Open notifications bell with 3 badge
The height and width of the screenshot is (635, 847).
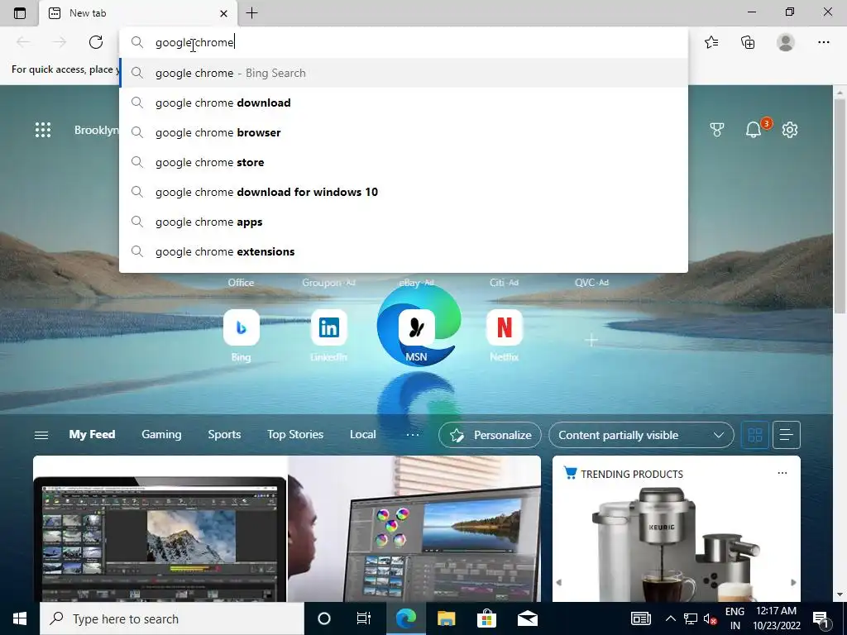pyautogui.click(x=754, y=130)
